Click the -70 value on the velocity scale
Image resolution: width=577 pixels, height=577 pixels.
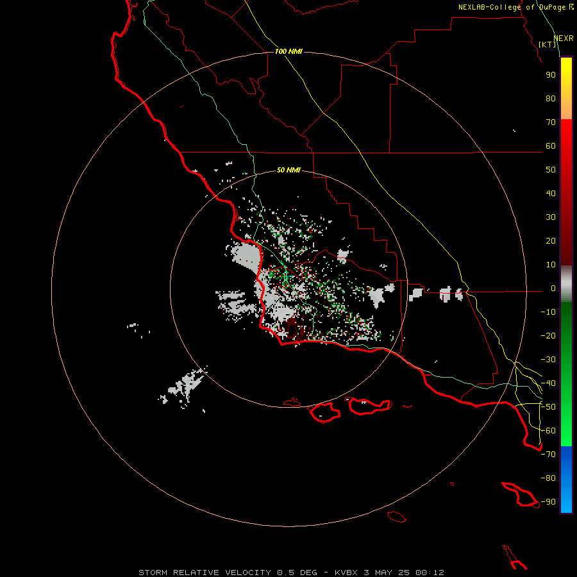(x=548, y=455)
